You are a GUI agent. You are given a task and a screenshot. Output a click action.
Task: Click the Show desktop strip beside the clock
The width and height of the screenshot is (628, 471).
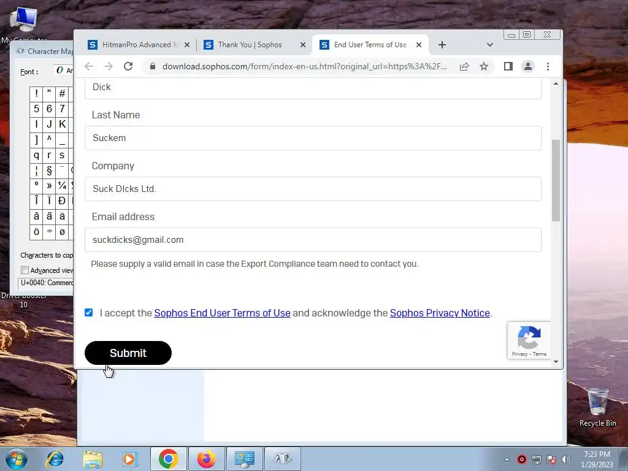point(624,459)
